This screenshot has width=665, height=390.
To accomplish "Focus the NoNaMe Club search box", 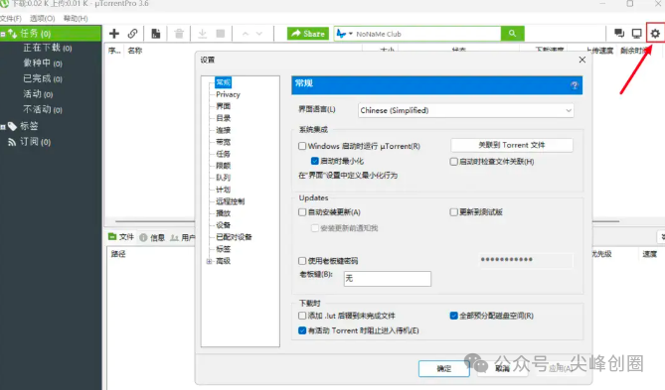I will (427, 34).
